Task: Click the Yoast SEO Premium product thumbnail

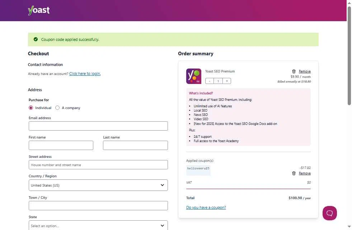Action: tap(193, 76)
